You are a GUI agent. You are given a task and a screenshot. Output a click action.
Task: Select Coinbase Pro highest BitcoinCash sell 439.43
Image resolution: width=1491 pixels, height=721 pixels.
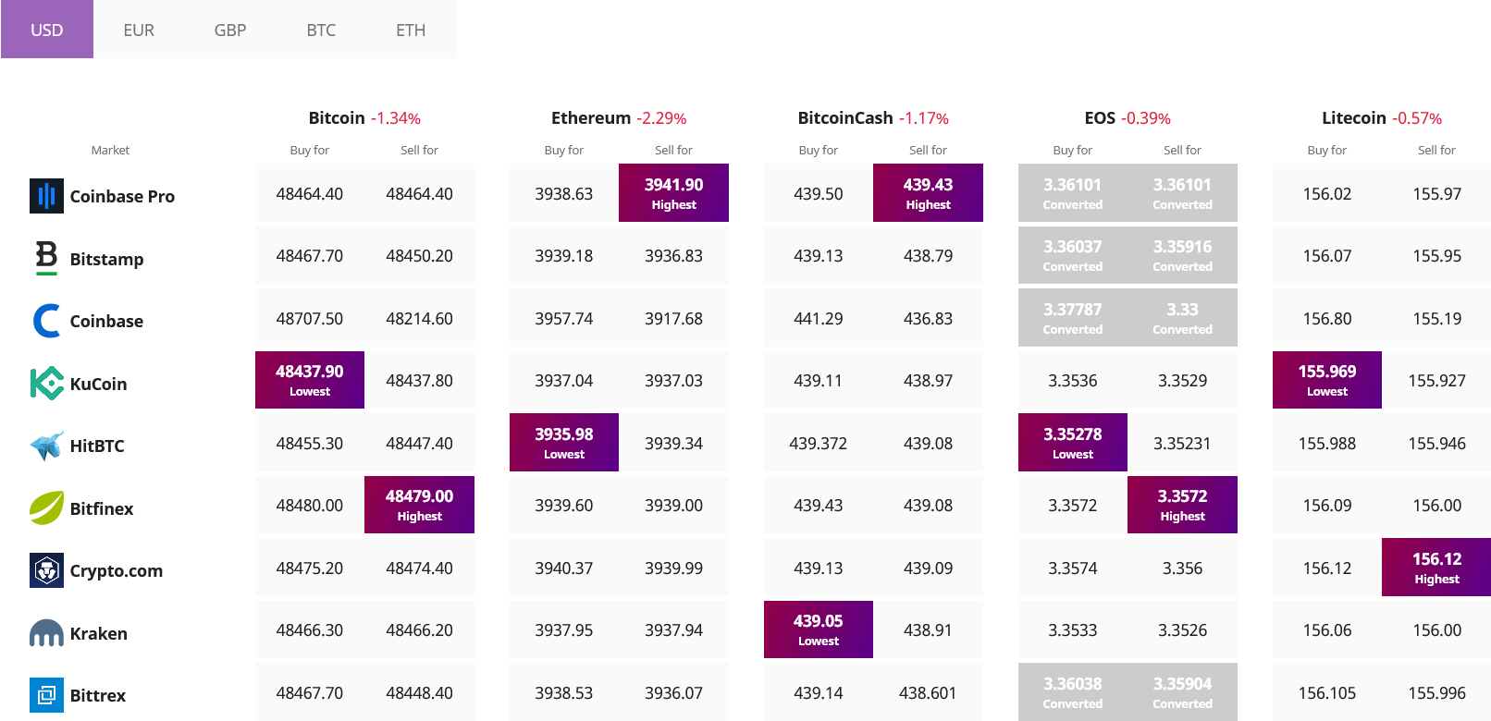[928, 193]
